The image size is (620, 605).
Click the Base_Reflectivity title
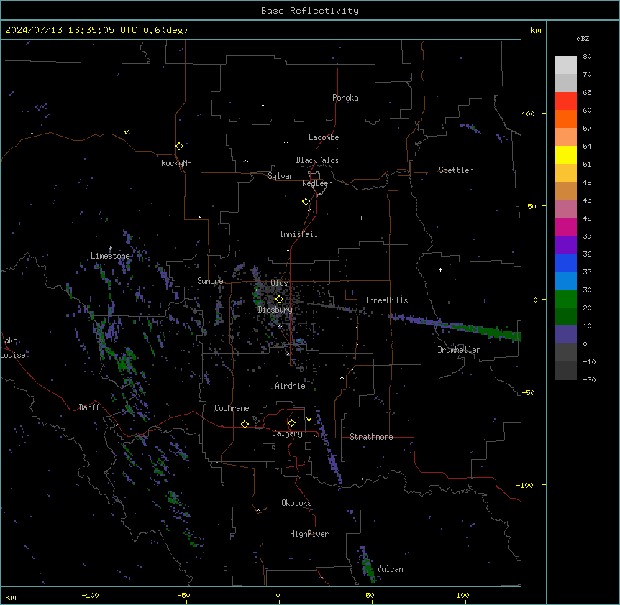[x=310, y=11]
